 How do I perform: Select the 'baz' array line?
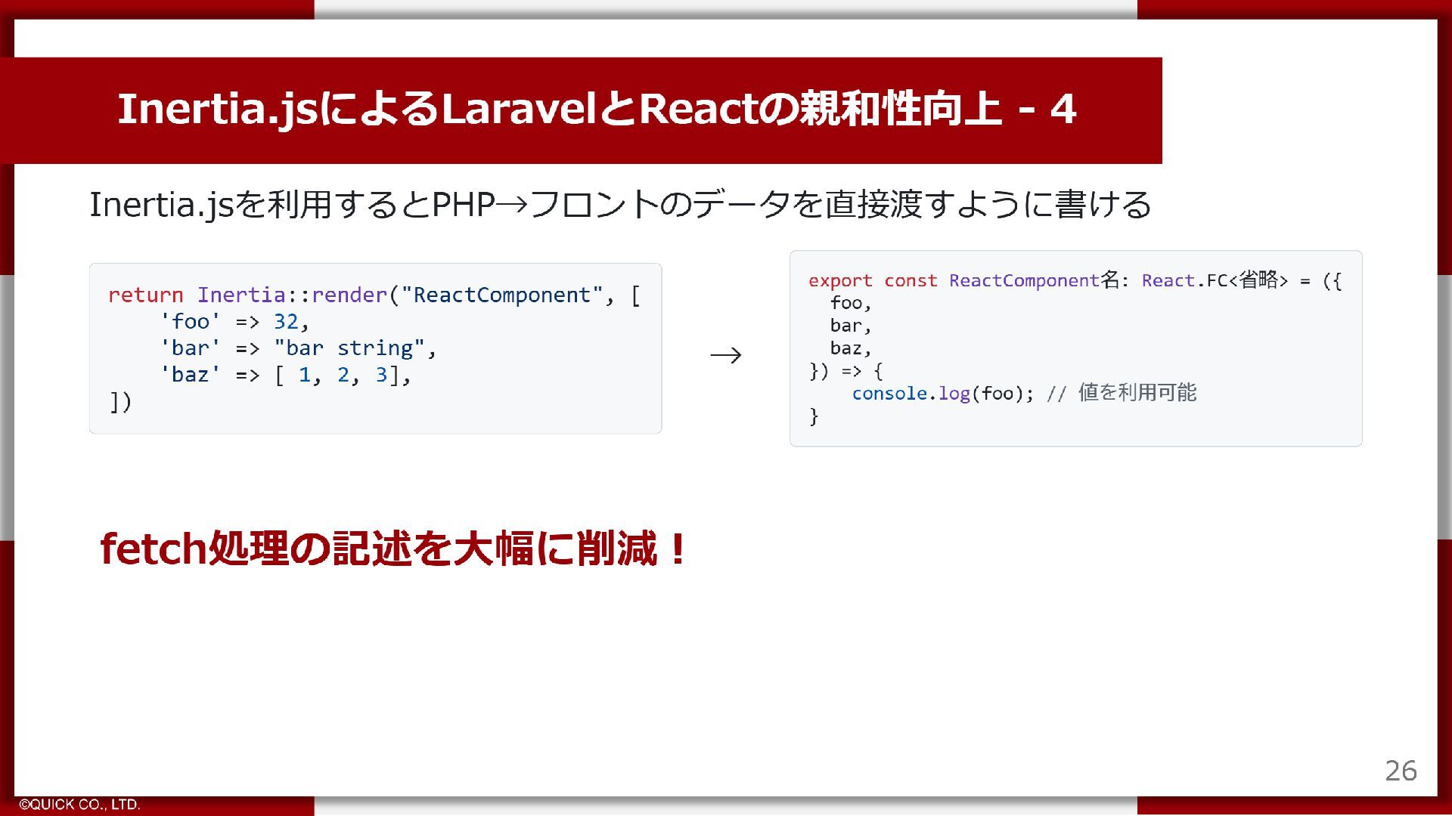click(285, 375)
